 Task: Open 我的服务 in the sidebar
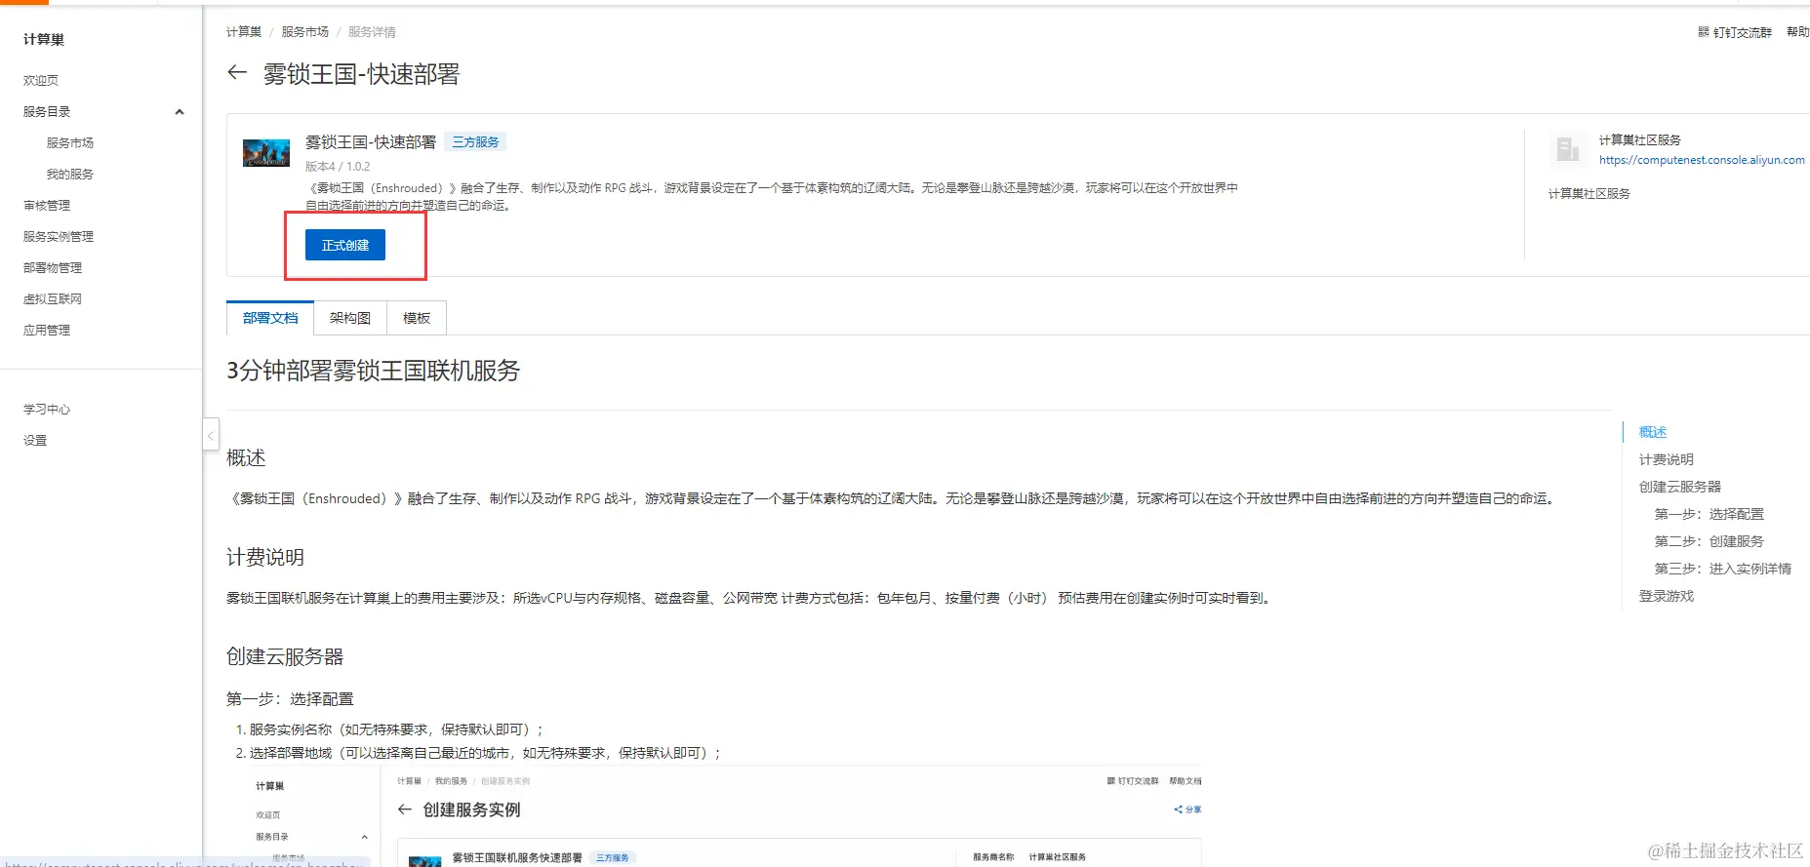pyautogui.click(x=70, y=174)
